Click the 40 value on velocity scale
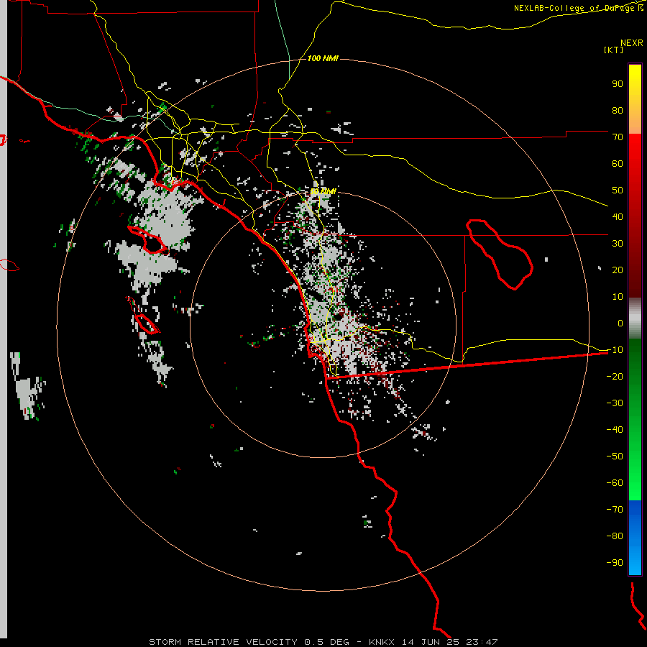Viewport: 647px width, 647px height. [x=618, y=216]
